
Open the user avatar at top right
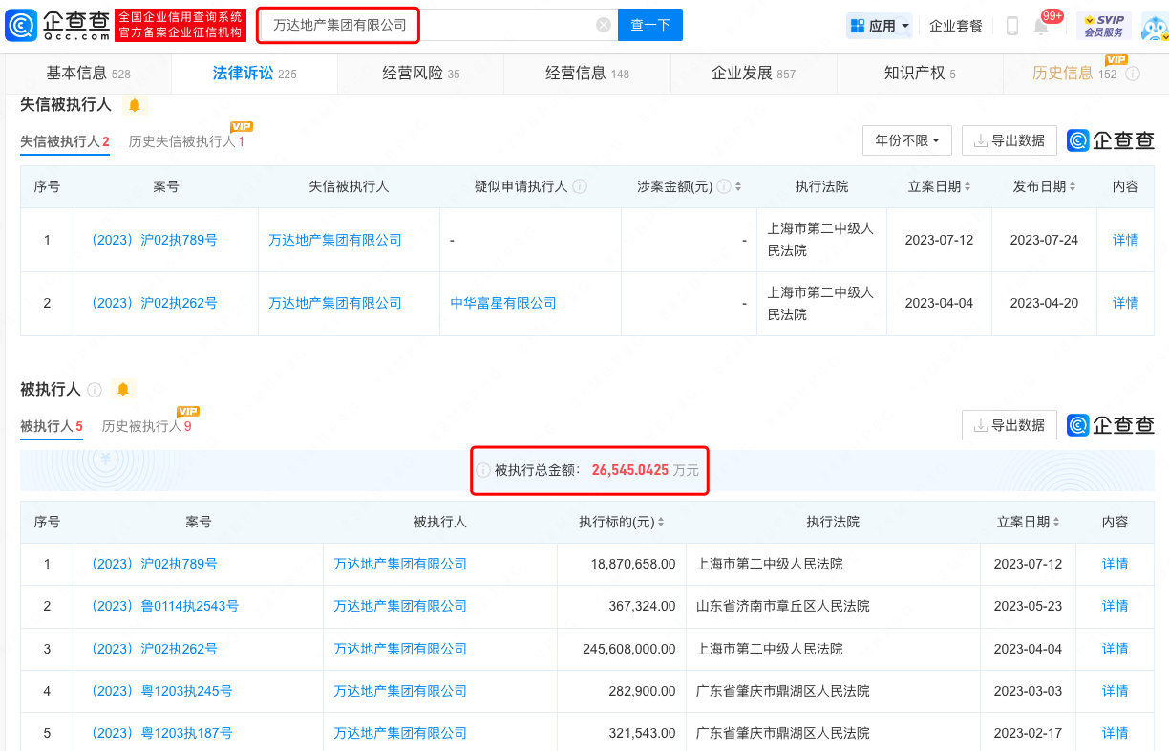click(1154, 26)
